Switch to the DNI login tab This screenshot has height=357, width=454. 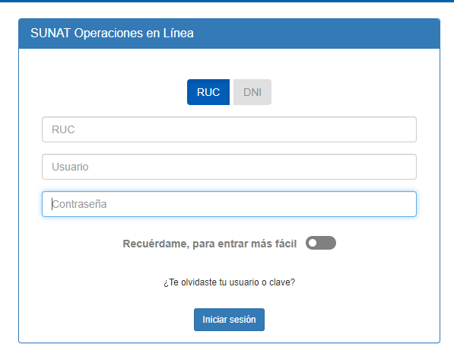pyautogui.click(x=252, y=92)
